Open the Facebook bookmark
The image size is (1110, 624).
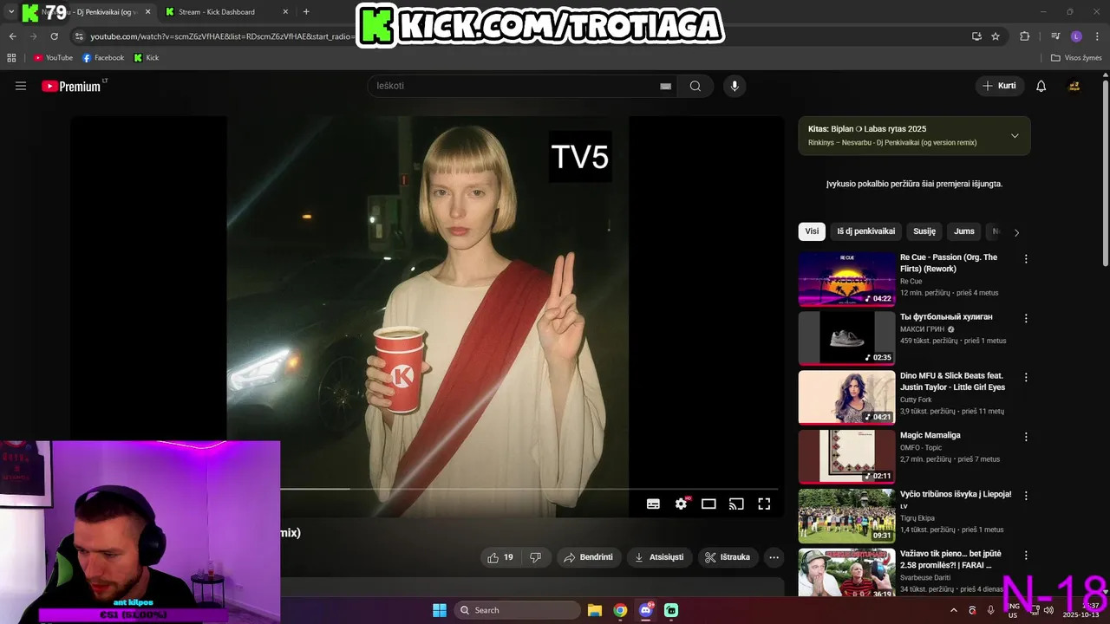(x=103, y=58)
